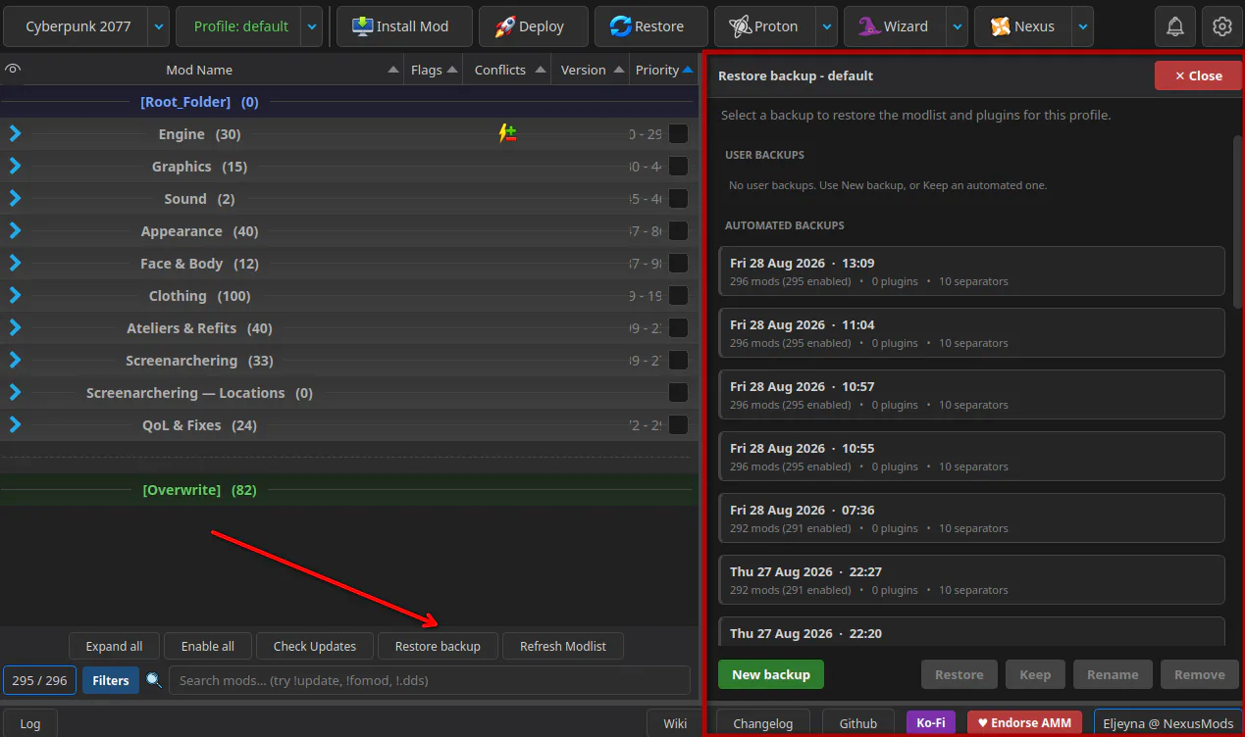Screen dimensions: 1245x737
Task: Sort by Priority column
Action: tap(663, 70)
